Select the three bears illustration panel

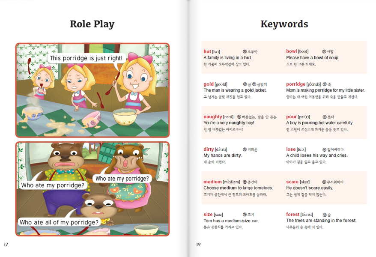pyautogui.click(x=93, y=188)
